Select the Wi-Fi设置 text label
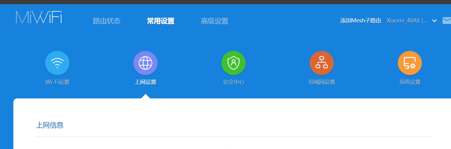This screenshot has width=451, height=149. [57, 82]
